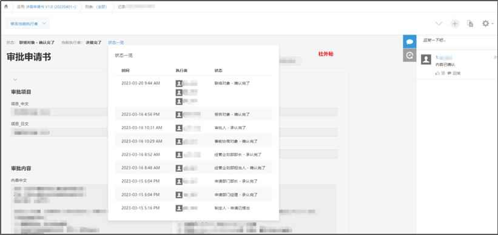Go to the portal home icon
The image size is (498, 235).
coord(5,6)
